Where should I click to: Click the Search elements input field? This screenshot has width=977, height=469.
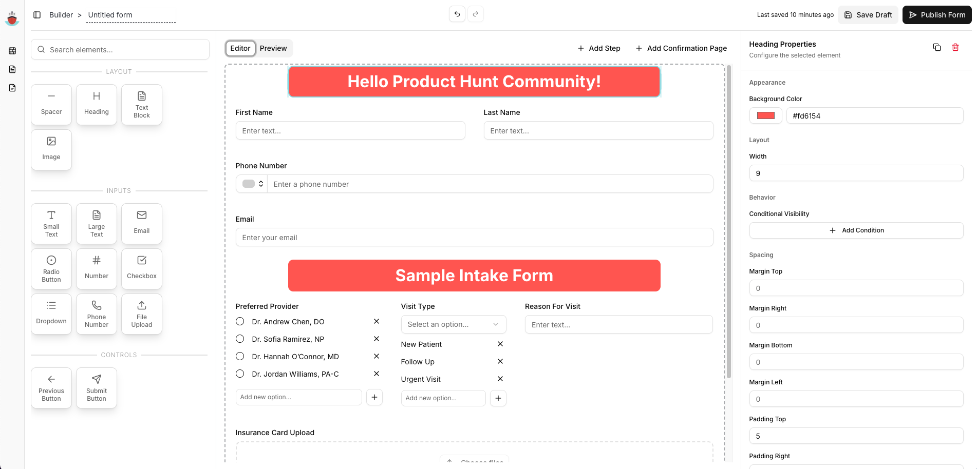[120, 49]
